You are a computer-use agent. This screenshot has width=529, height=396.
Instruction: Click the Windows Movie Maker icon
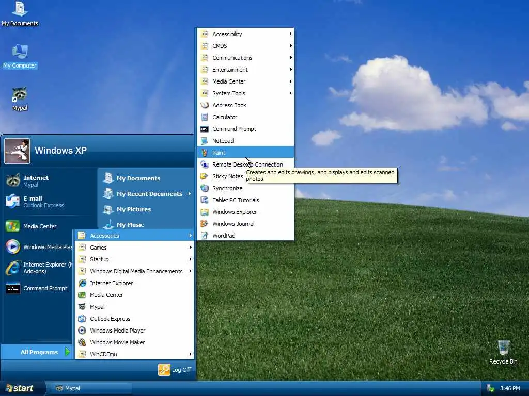(82, 342)
